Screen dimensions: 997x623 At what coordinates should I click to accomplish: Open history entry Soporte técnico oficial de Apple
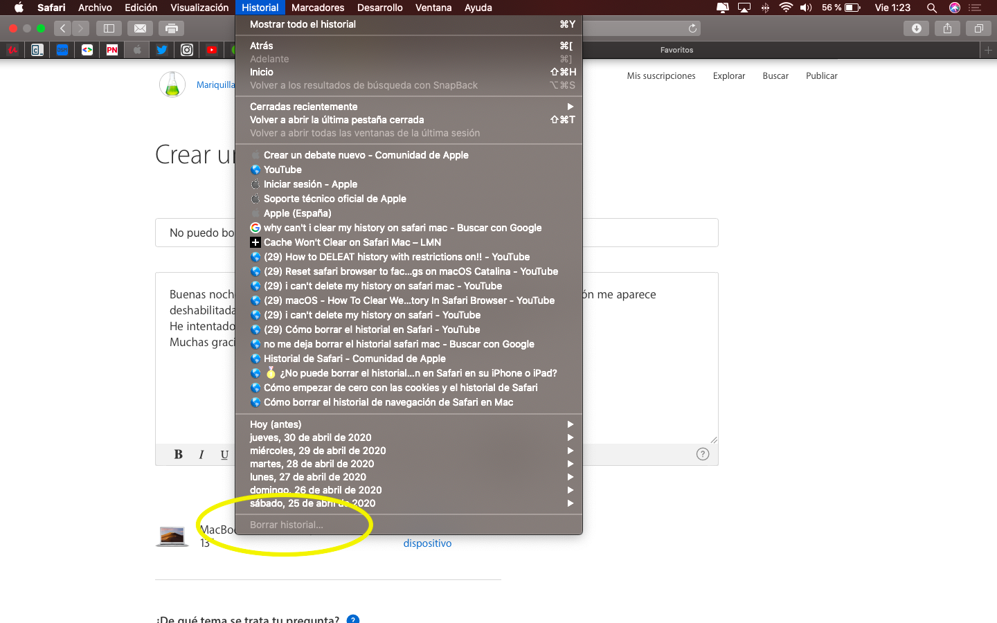(408, 199)
